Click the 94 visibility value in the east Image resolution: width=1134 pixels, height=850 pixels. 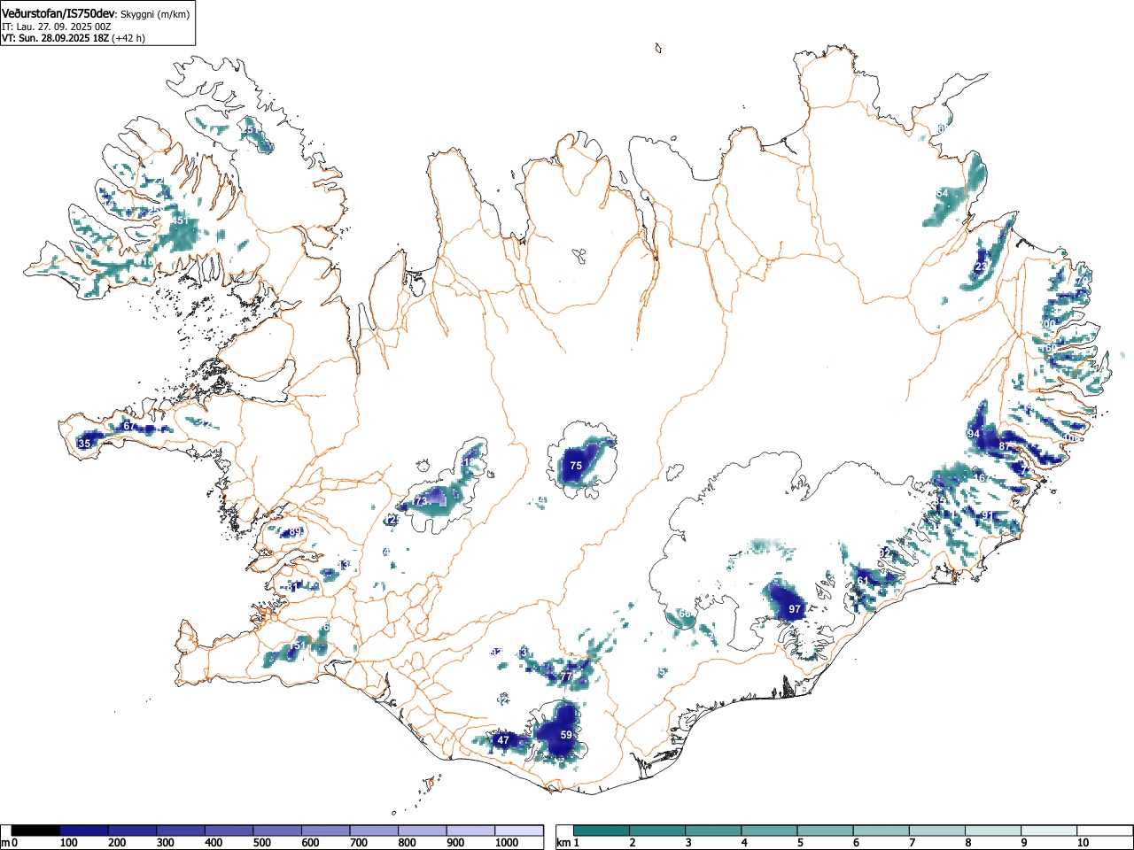tap(974, 434)
